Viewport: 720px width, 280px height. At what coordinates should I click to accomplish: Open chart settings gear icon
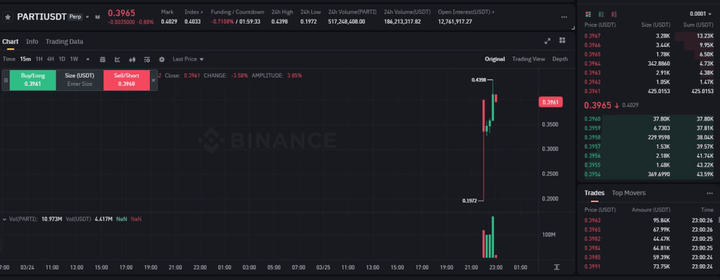click(x=162, y=59)
